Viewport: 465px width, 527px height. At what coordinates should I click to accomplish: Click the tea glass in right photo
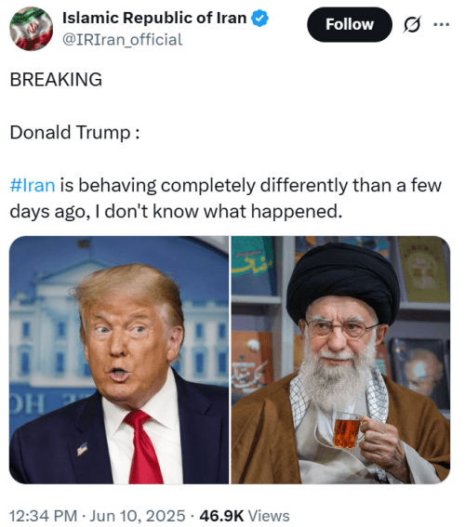tap(349, 430)
